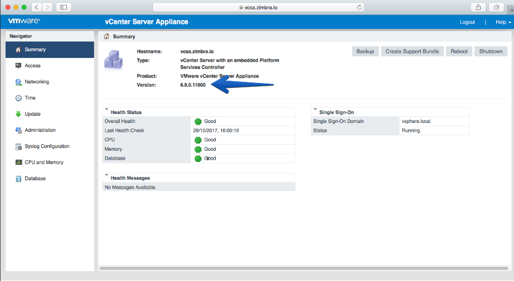This screenshot has width=514, height=281.
Task: Go to Networking in Navigator
Action: click(50, 82)
